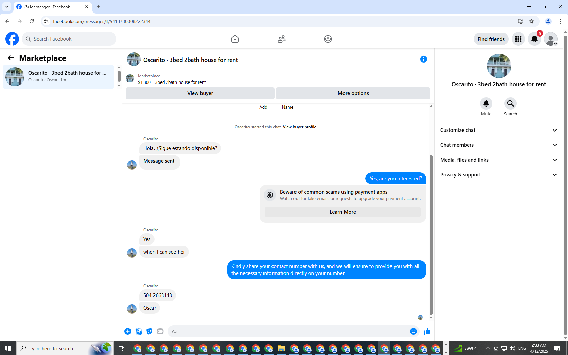Screen dimensions: 568x355
Task: Click the shield icon in the scam warning
Action: click(x=270, y=195)
